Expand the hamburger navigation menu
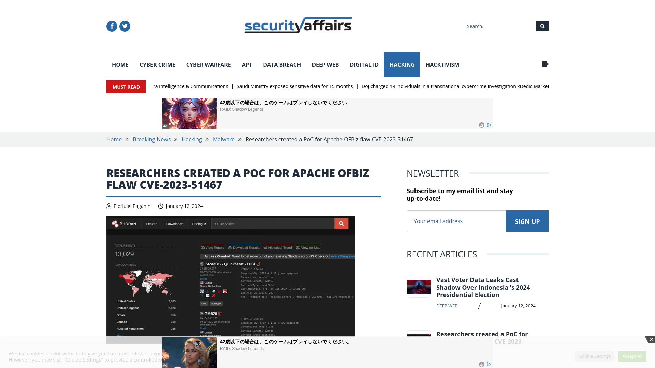This screenshot has width=655, height=368. 545,64
